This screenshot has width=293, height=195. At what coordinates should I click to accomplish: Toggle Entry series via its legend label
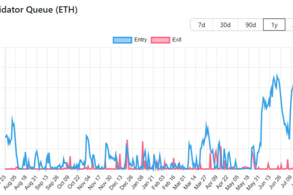[x=141, y=40]
